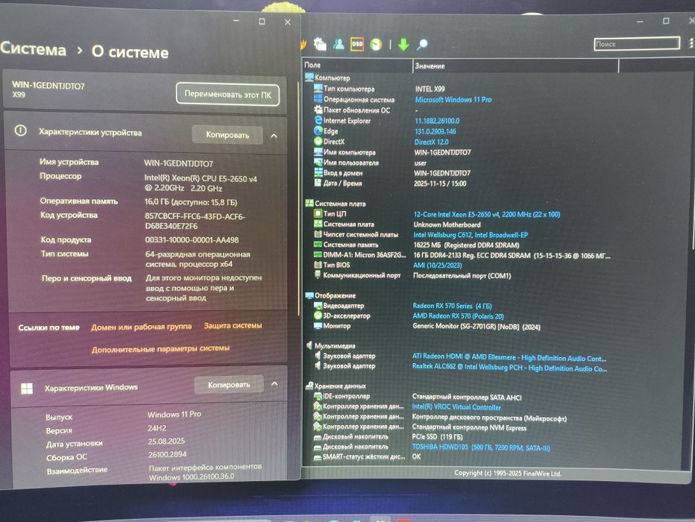Click the magnifier icon in AIDA64 toolbar
The image size is (695, 522).
tap(422, 44)
